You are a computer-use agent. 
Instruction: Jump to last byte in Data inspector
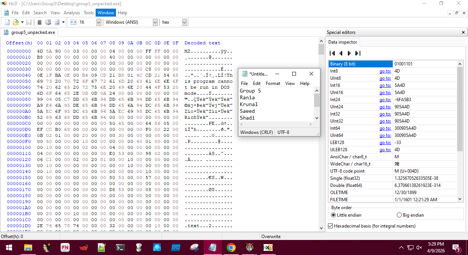[358, 53]
